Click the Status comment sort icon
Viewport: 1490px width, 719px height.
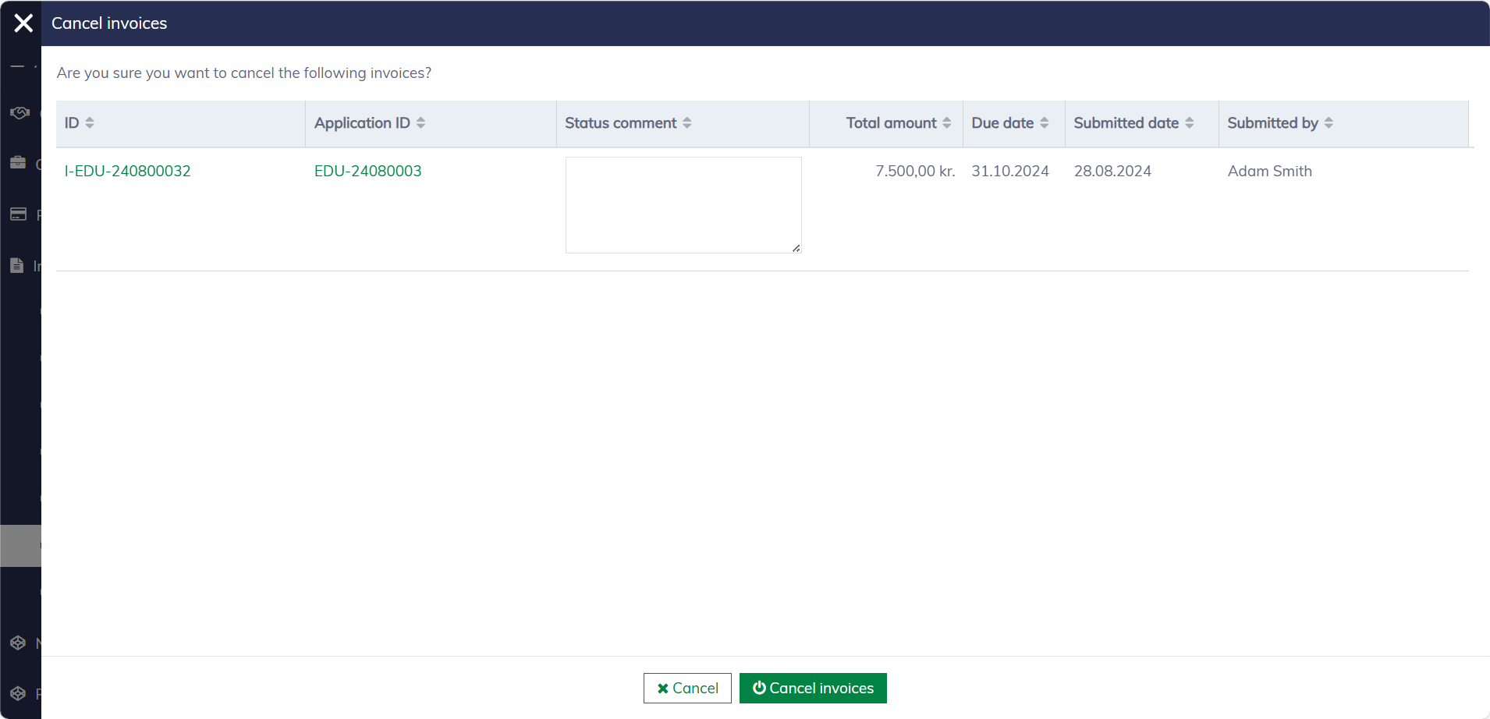687,123
